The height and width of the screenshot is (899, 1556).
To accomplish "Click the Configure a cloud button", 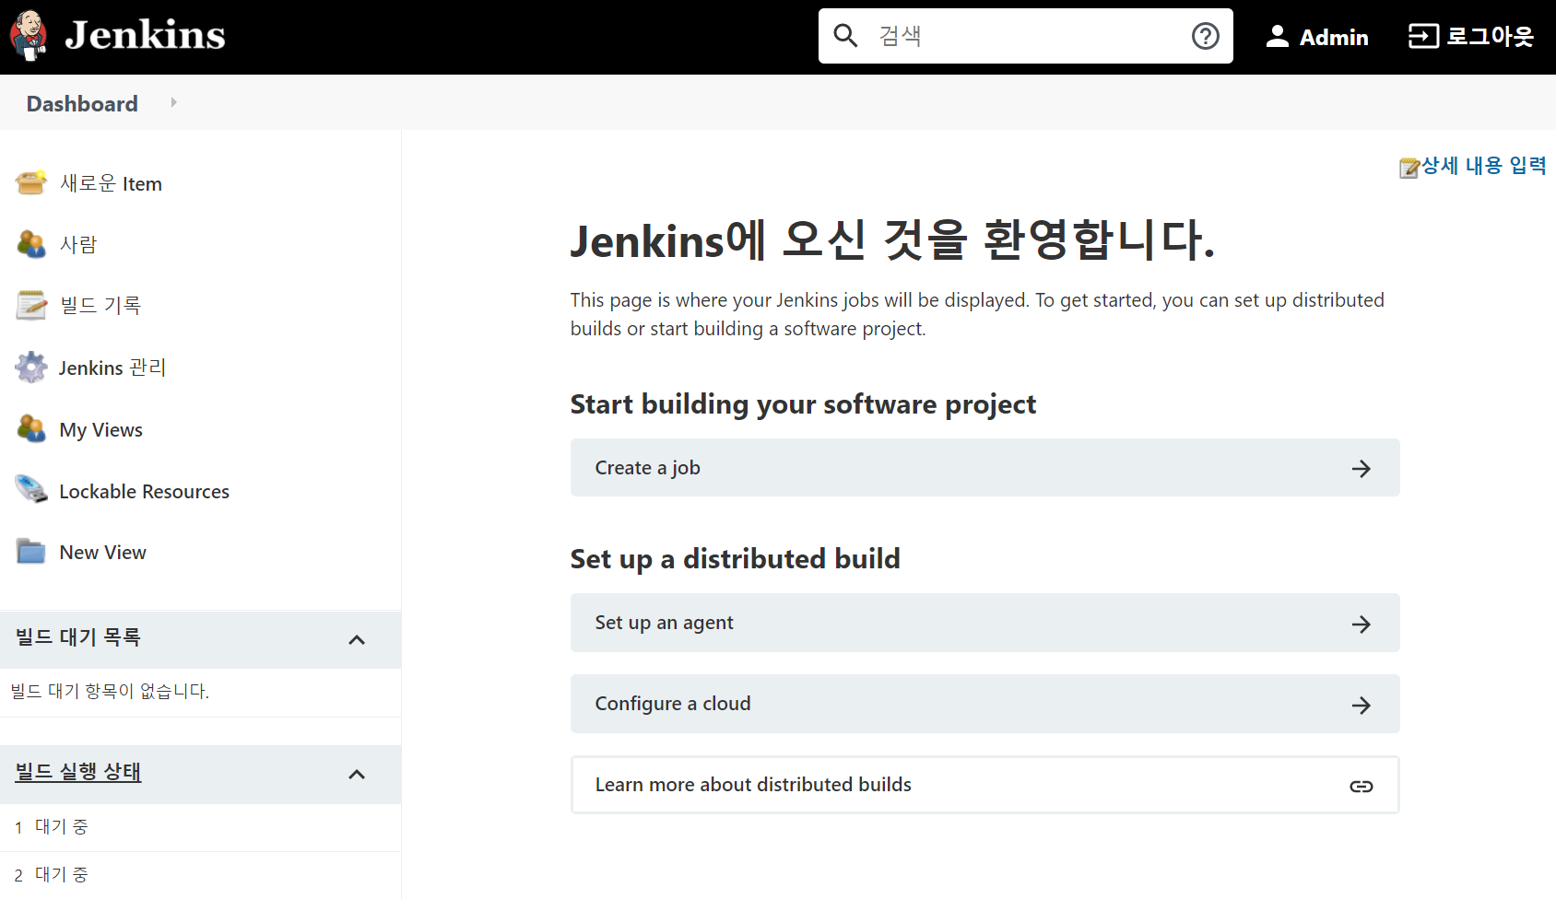I will tap(984, 704).
